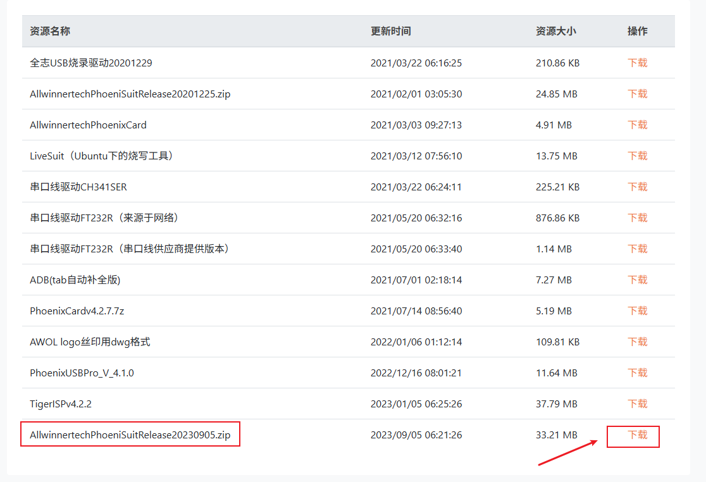Viewport: 706px width, 482px height.
Task: Download PhoenixUSBPro_V_4.1.0
Action: pos(636,373)
